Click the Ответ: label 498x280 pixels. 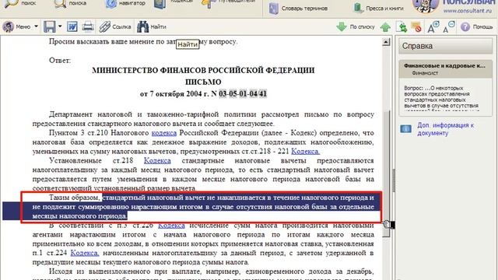[60, 61]
